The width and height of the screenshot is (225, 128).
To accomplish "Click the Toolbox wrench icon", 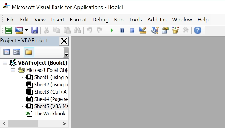I will point(186,30).
